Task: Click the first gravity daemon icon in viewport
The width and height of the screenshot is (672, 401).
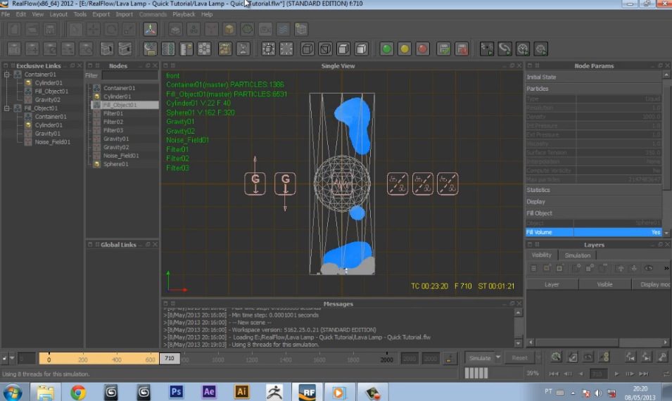Action: [255, 184]
